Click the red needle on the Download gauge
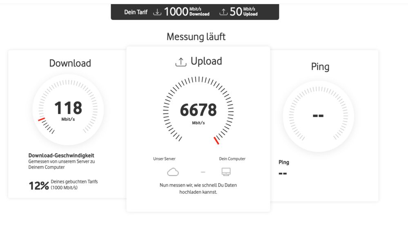 point(42,120)
